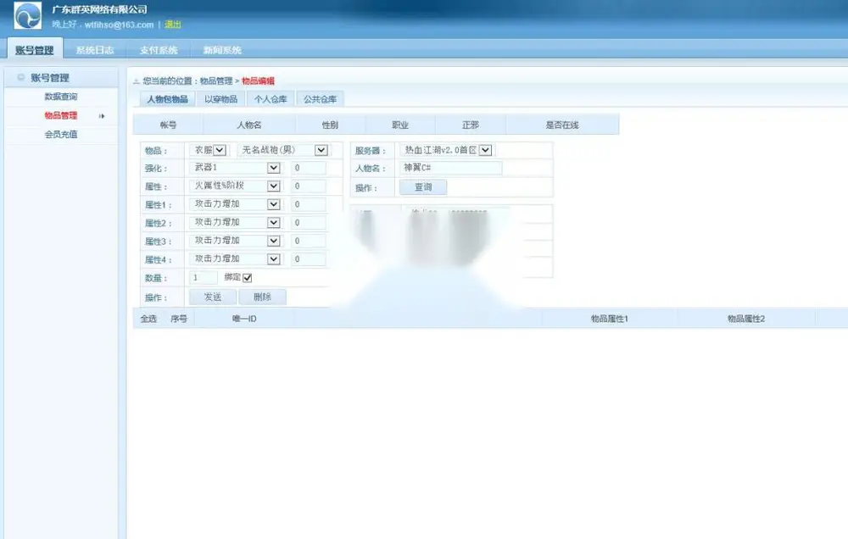Click the 强化 value input field

309,168
